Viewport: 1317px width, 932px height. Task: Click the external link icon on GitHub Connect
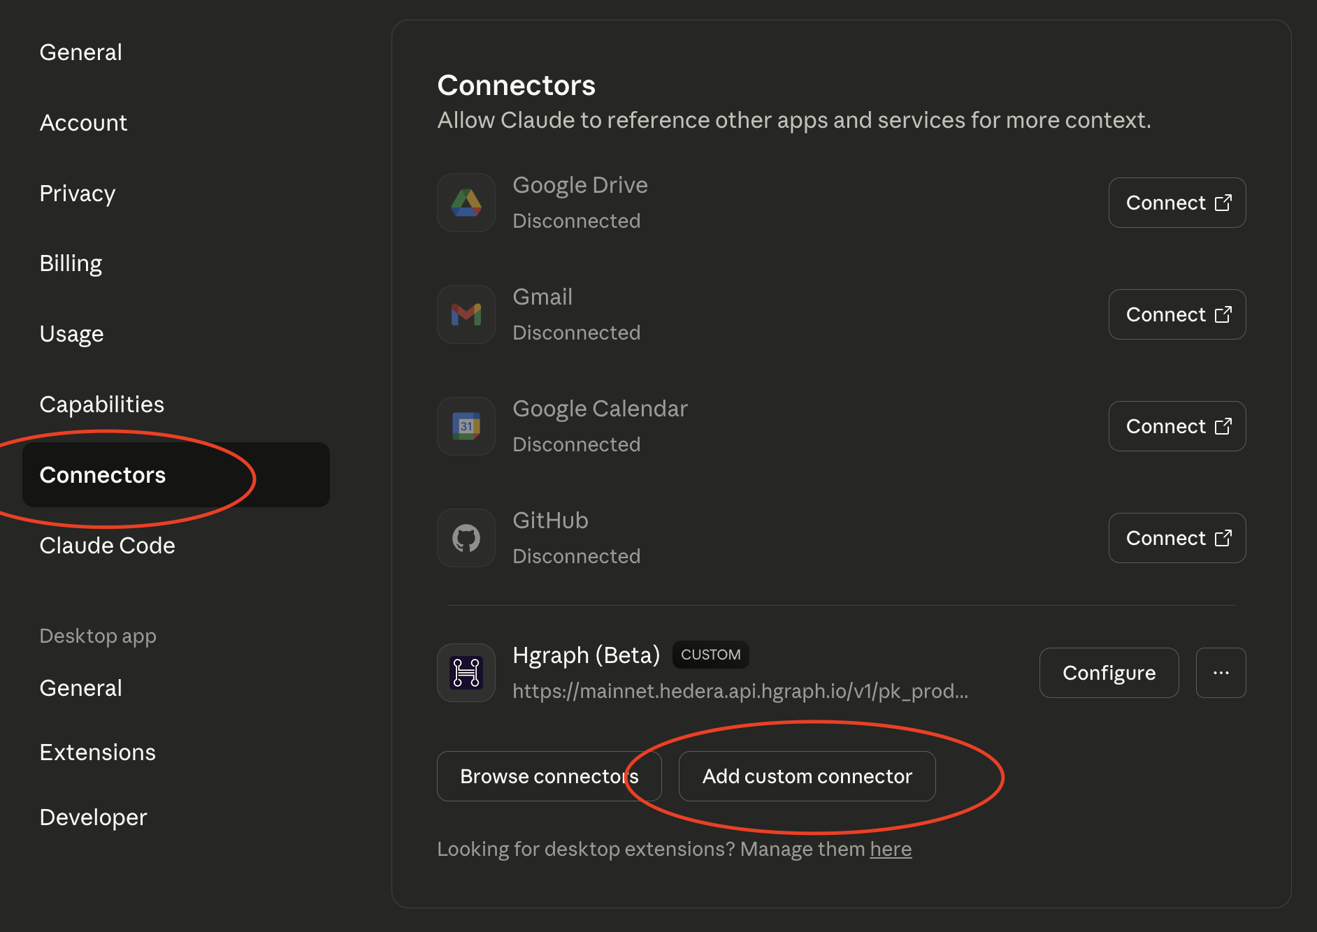coord(1223,538)
